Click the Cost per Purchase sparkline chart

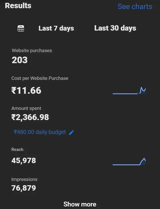point(129,91)
